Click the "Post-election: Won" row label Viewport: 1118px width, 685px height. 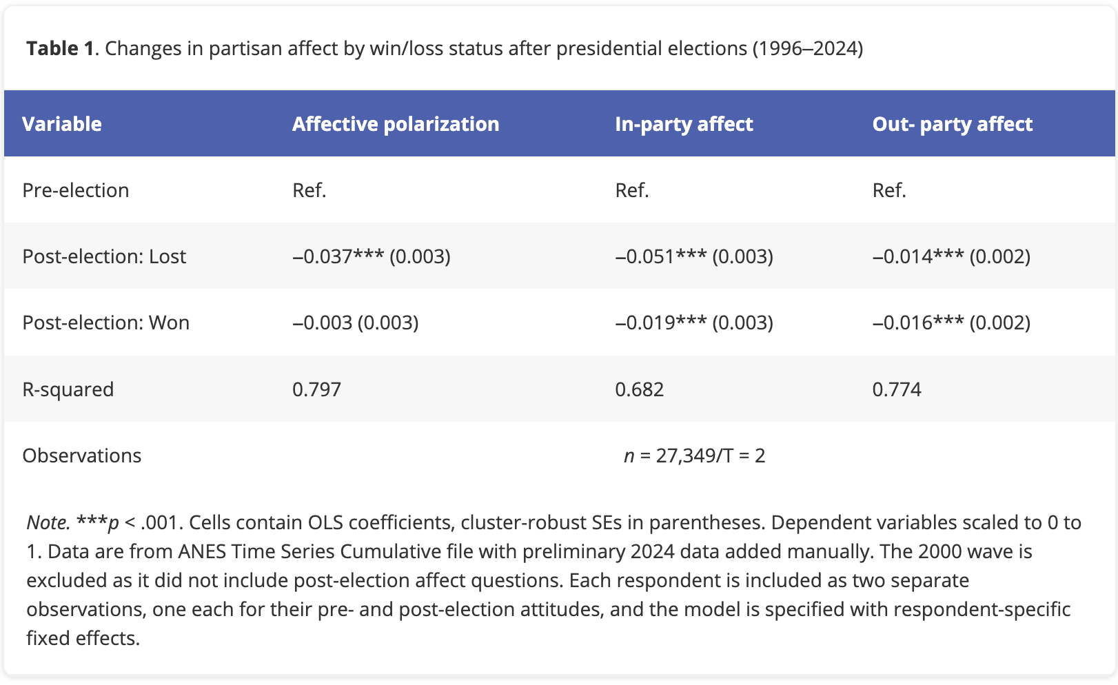pos(106,323)
